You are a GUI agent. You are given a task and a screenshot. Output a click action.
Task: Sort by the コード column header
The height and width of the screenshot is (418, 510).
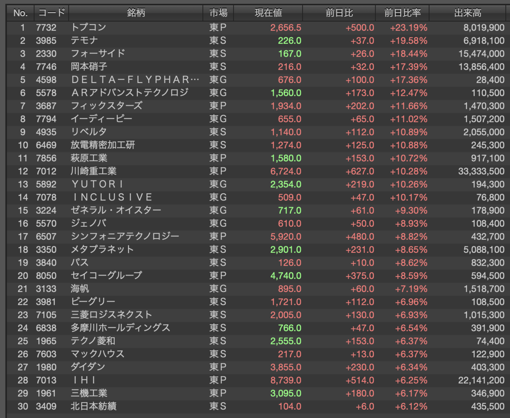pyautogui.click(x=51, y=13)
